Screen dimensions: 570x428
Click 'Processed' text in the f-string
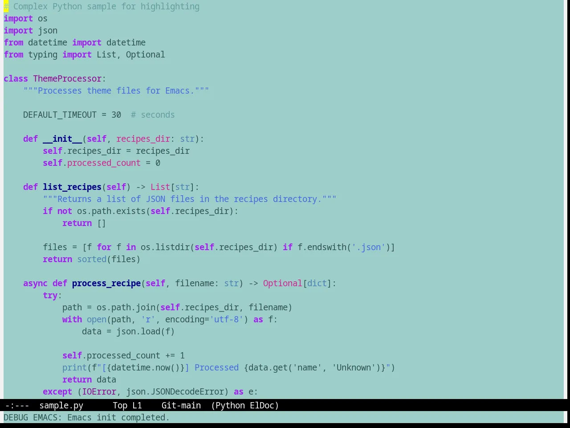[216, 368]
